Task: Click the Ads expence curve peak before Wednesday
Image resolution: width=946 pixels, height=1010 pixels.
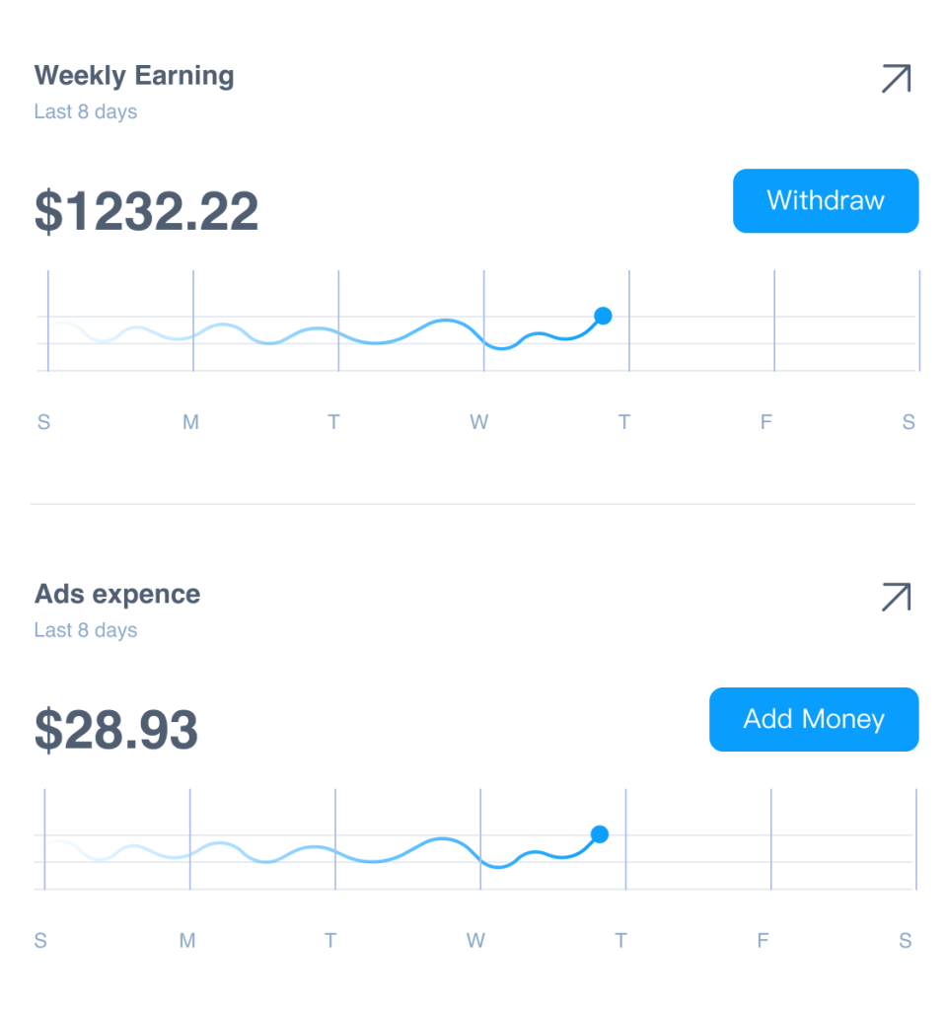Action: (x=442, y=838)
